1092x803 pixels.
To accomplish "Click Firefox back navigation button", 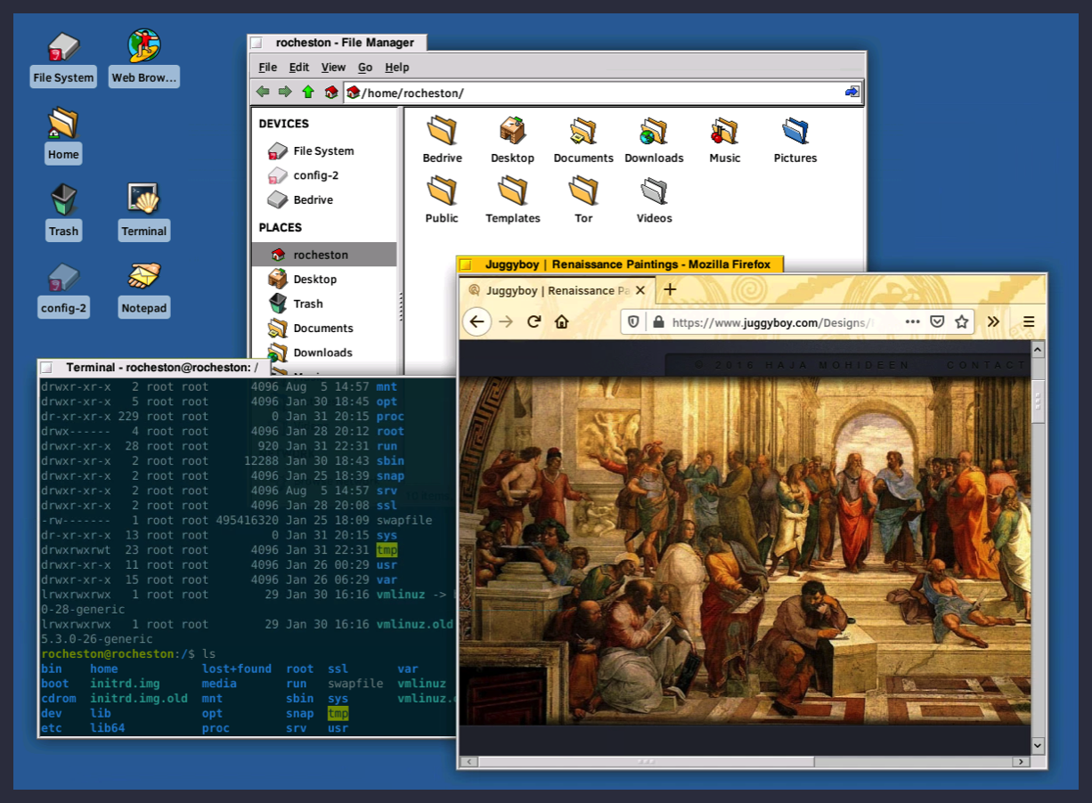I will [x=477, y=321].
